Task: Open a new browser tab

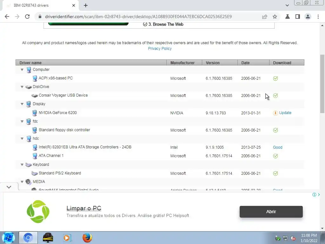Action: 86,5
